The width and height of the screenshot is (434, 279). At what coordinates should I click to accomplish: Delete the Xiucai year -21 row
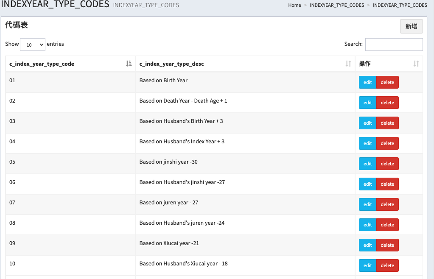(x=387, y=245)
